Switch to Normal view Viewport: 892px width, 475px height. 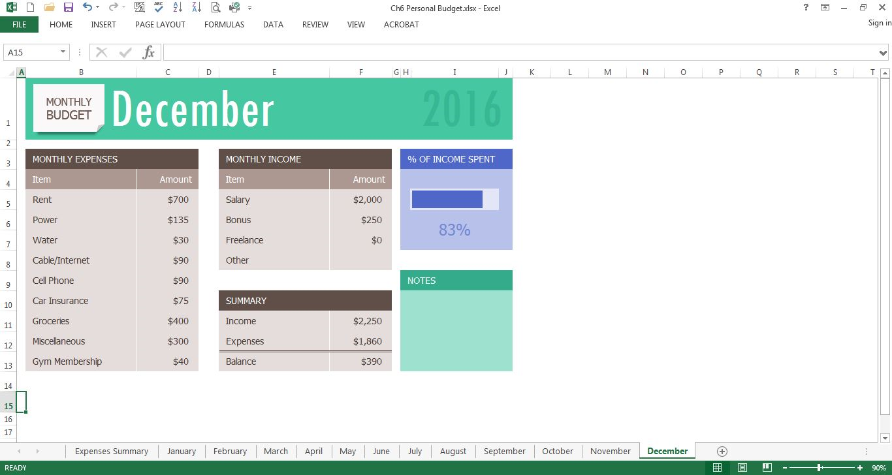[x=717, y=468]
